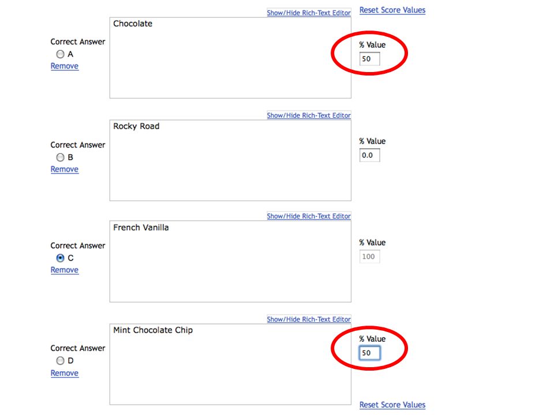The height and width of the screenshot is (415, 554).
Task: Select radio button for answer A
Action: click(x=60, y=54)
